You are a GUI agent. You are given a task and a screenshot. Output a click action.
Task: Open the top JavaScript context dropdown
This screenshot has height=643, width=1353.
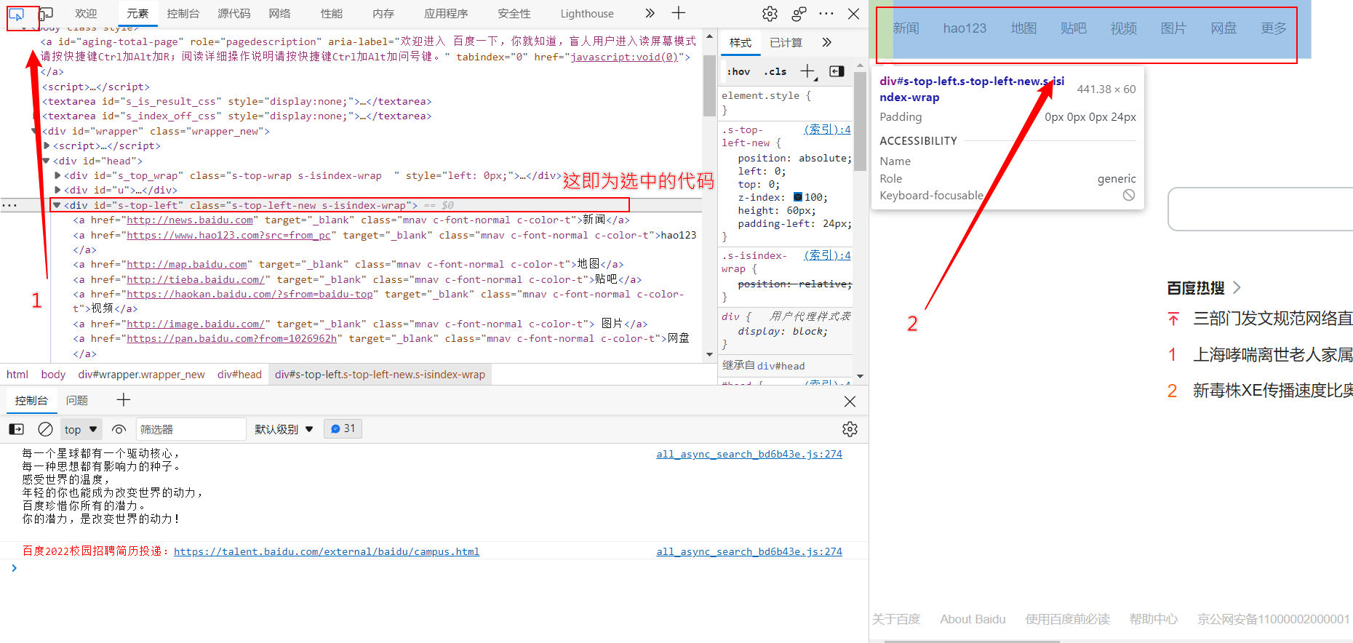click(x=81, y=429)
